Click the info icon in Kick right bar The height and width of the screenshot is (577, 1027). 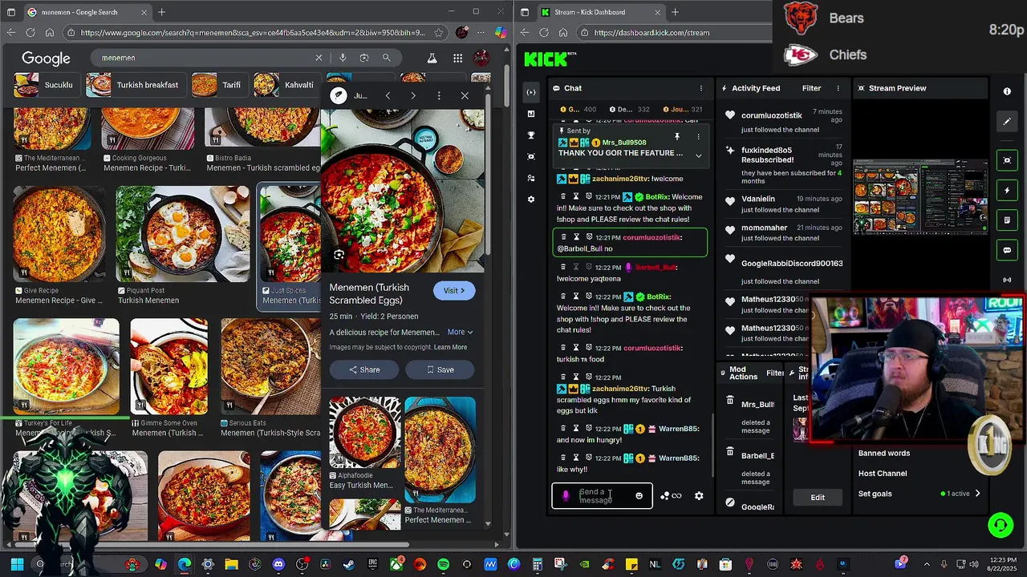click(x=1007, y=91)
